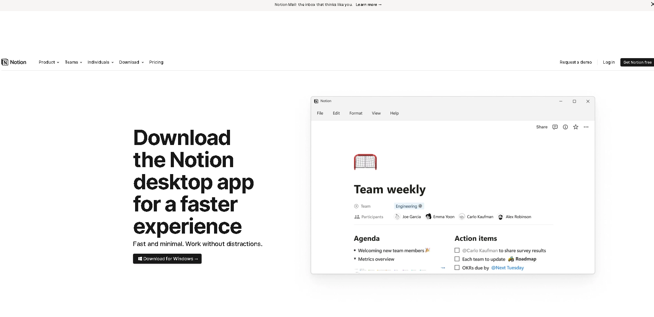Open the comments icon next to Share

coord(555,127)
